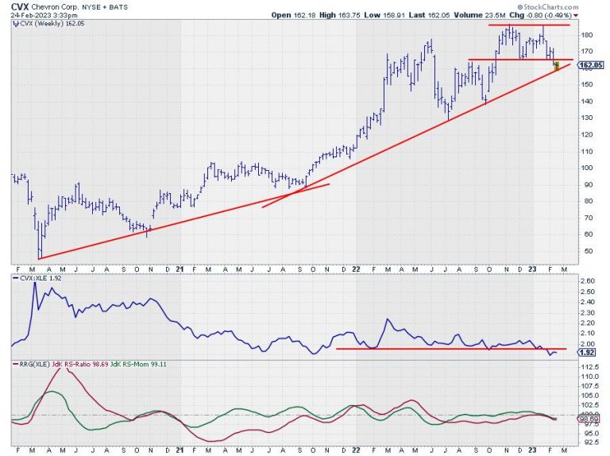Click the CVX (Weekly) 162.05 legend label
Screen dimensions: 610x456
(52, 23)
